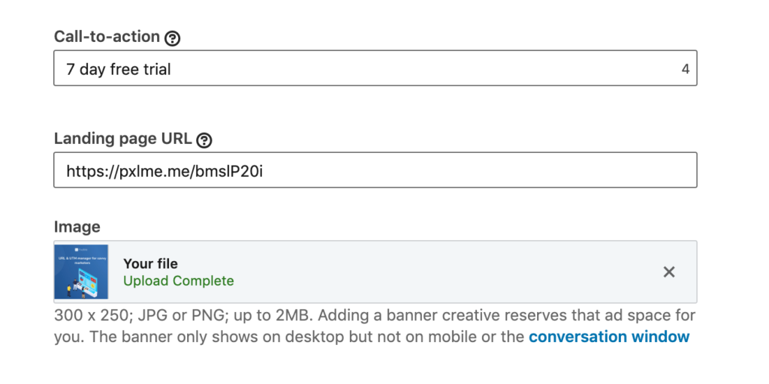The height and width of the screenshot is (384, 769).
Task: Select the Landing page URL label
Action: coord(123,139)
